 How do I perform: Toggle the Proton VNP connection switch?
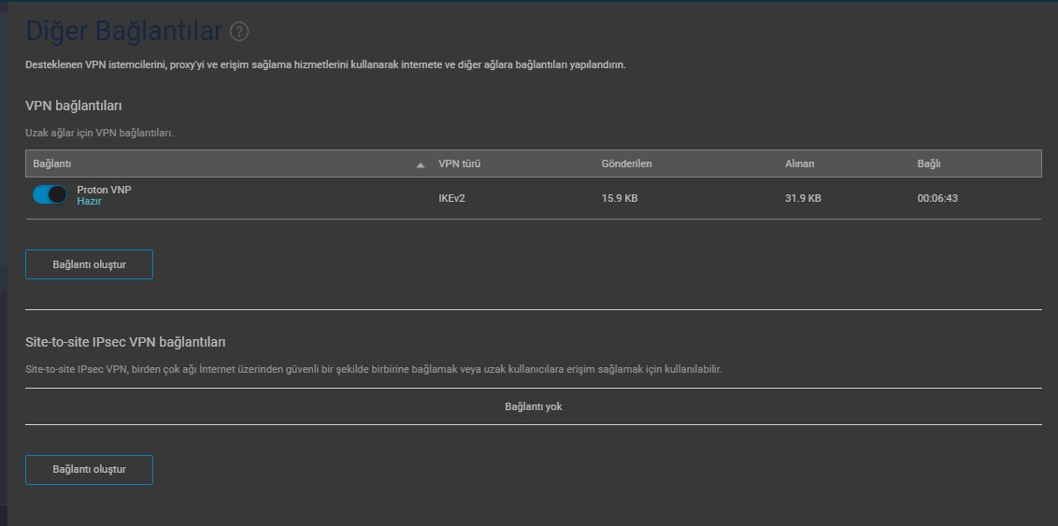click(x=50, y=195)
